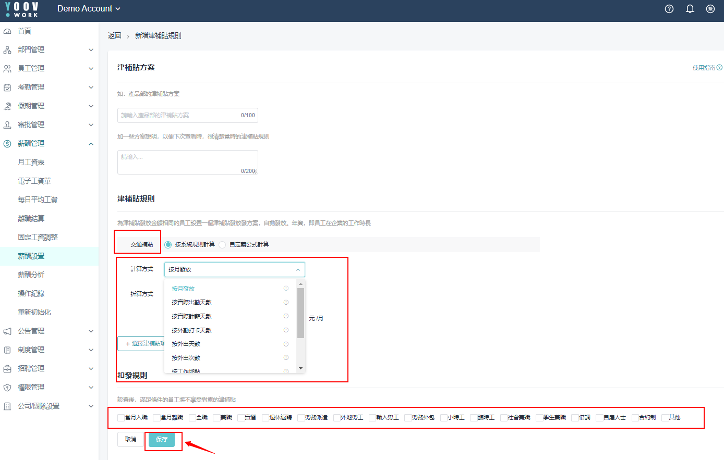This screenshot has height=460, width=724.
Task: Tick the 實習 checkbox
Action: [x=241, y=418]
